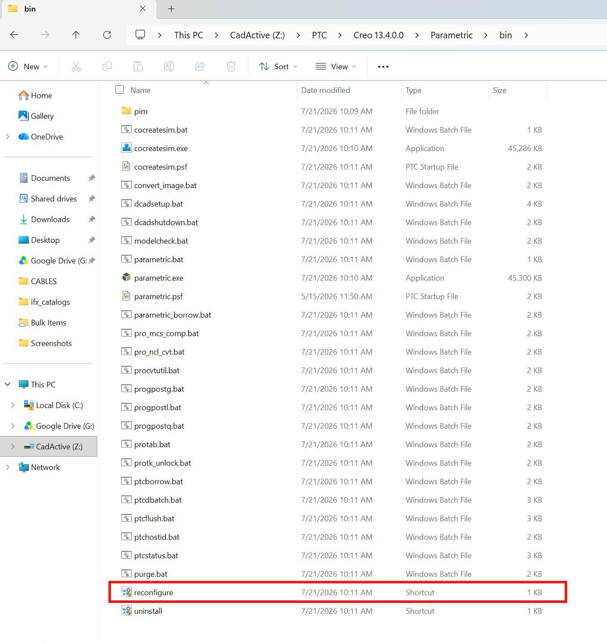Click PTC in the address bar
This screenshot has width=607, height=643.
tap(319, 35)
